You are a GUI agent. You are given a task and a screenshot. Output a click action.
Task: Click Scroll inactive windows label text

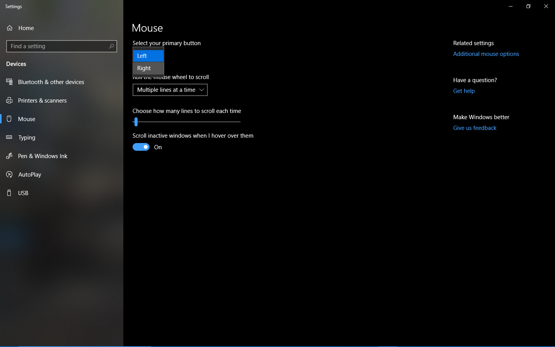click(193, 136)
